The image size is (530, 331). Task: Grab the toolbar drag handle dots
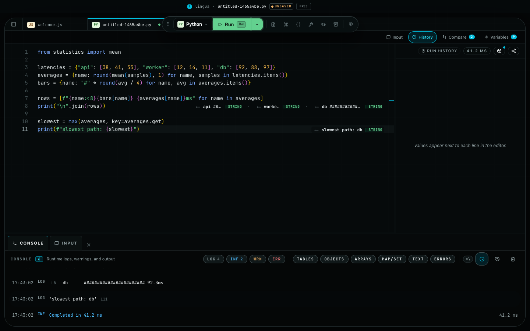tap(168, 24)
